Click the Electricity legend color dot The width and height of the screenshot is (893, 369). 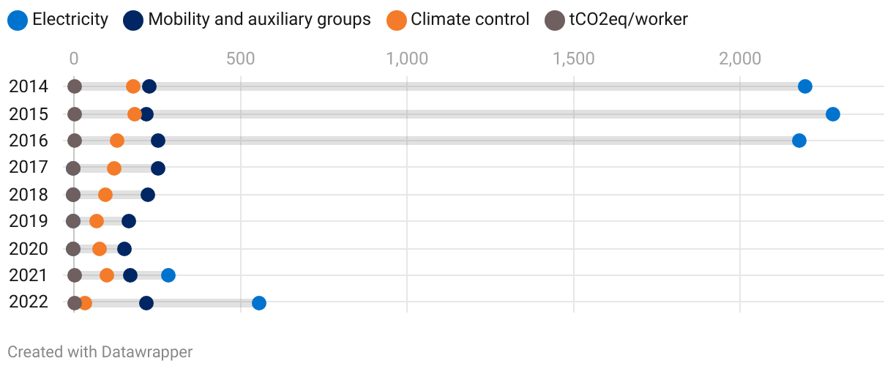(x=18, y=20)
